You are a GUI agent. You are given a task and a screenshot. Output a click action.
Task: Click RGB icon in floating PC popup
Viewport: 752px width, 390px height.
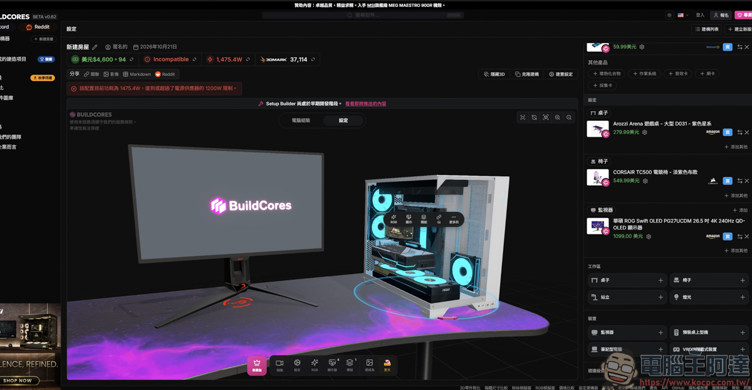[x=394, y=219]
